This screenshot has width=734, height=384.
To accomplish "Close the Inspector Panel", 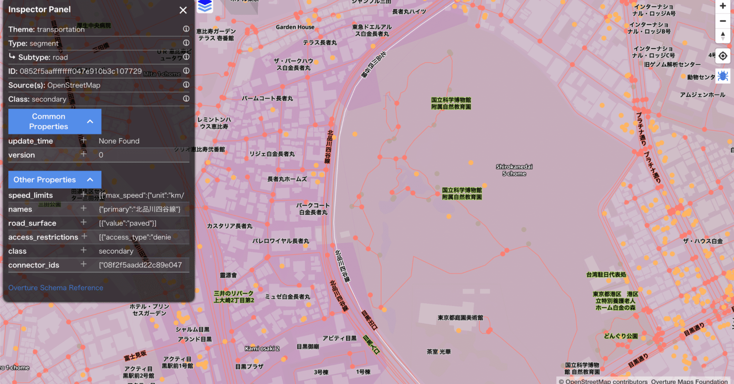I will tap(183, 10).
